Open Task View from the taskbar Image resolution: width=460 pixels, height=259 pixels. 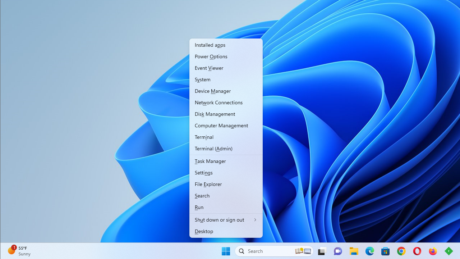pyautogui.click(x=322, y=251)
